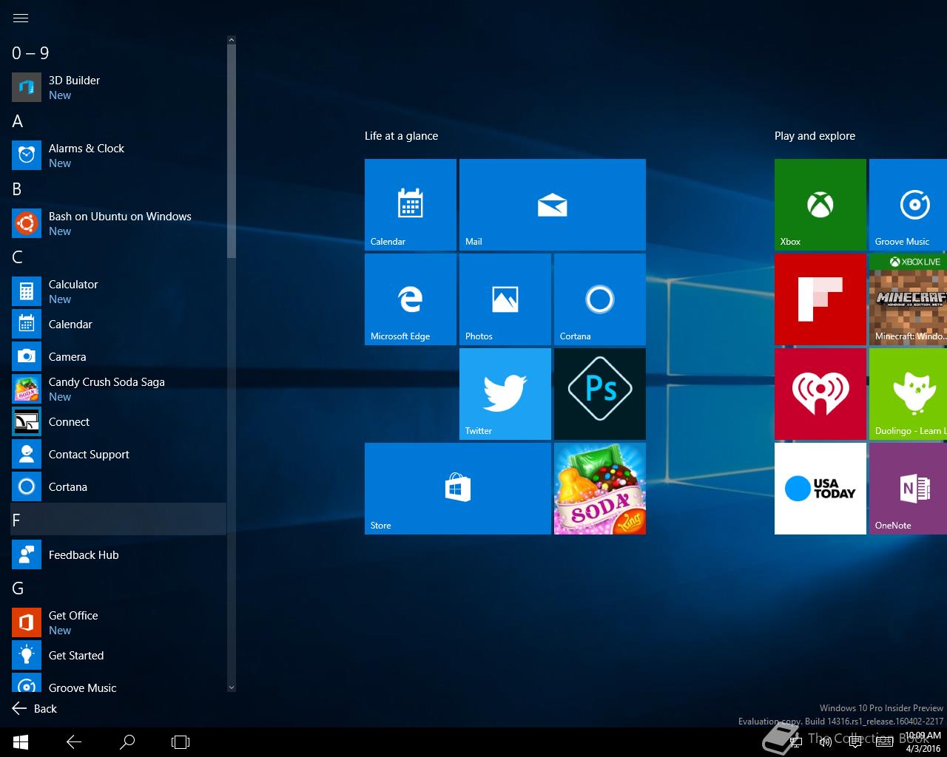Image resolution: width=947 pixels, height=757 pixels.
Task: Open the USA Today tile
Action: click(x=820, y=489)
